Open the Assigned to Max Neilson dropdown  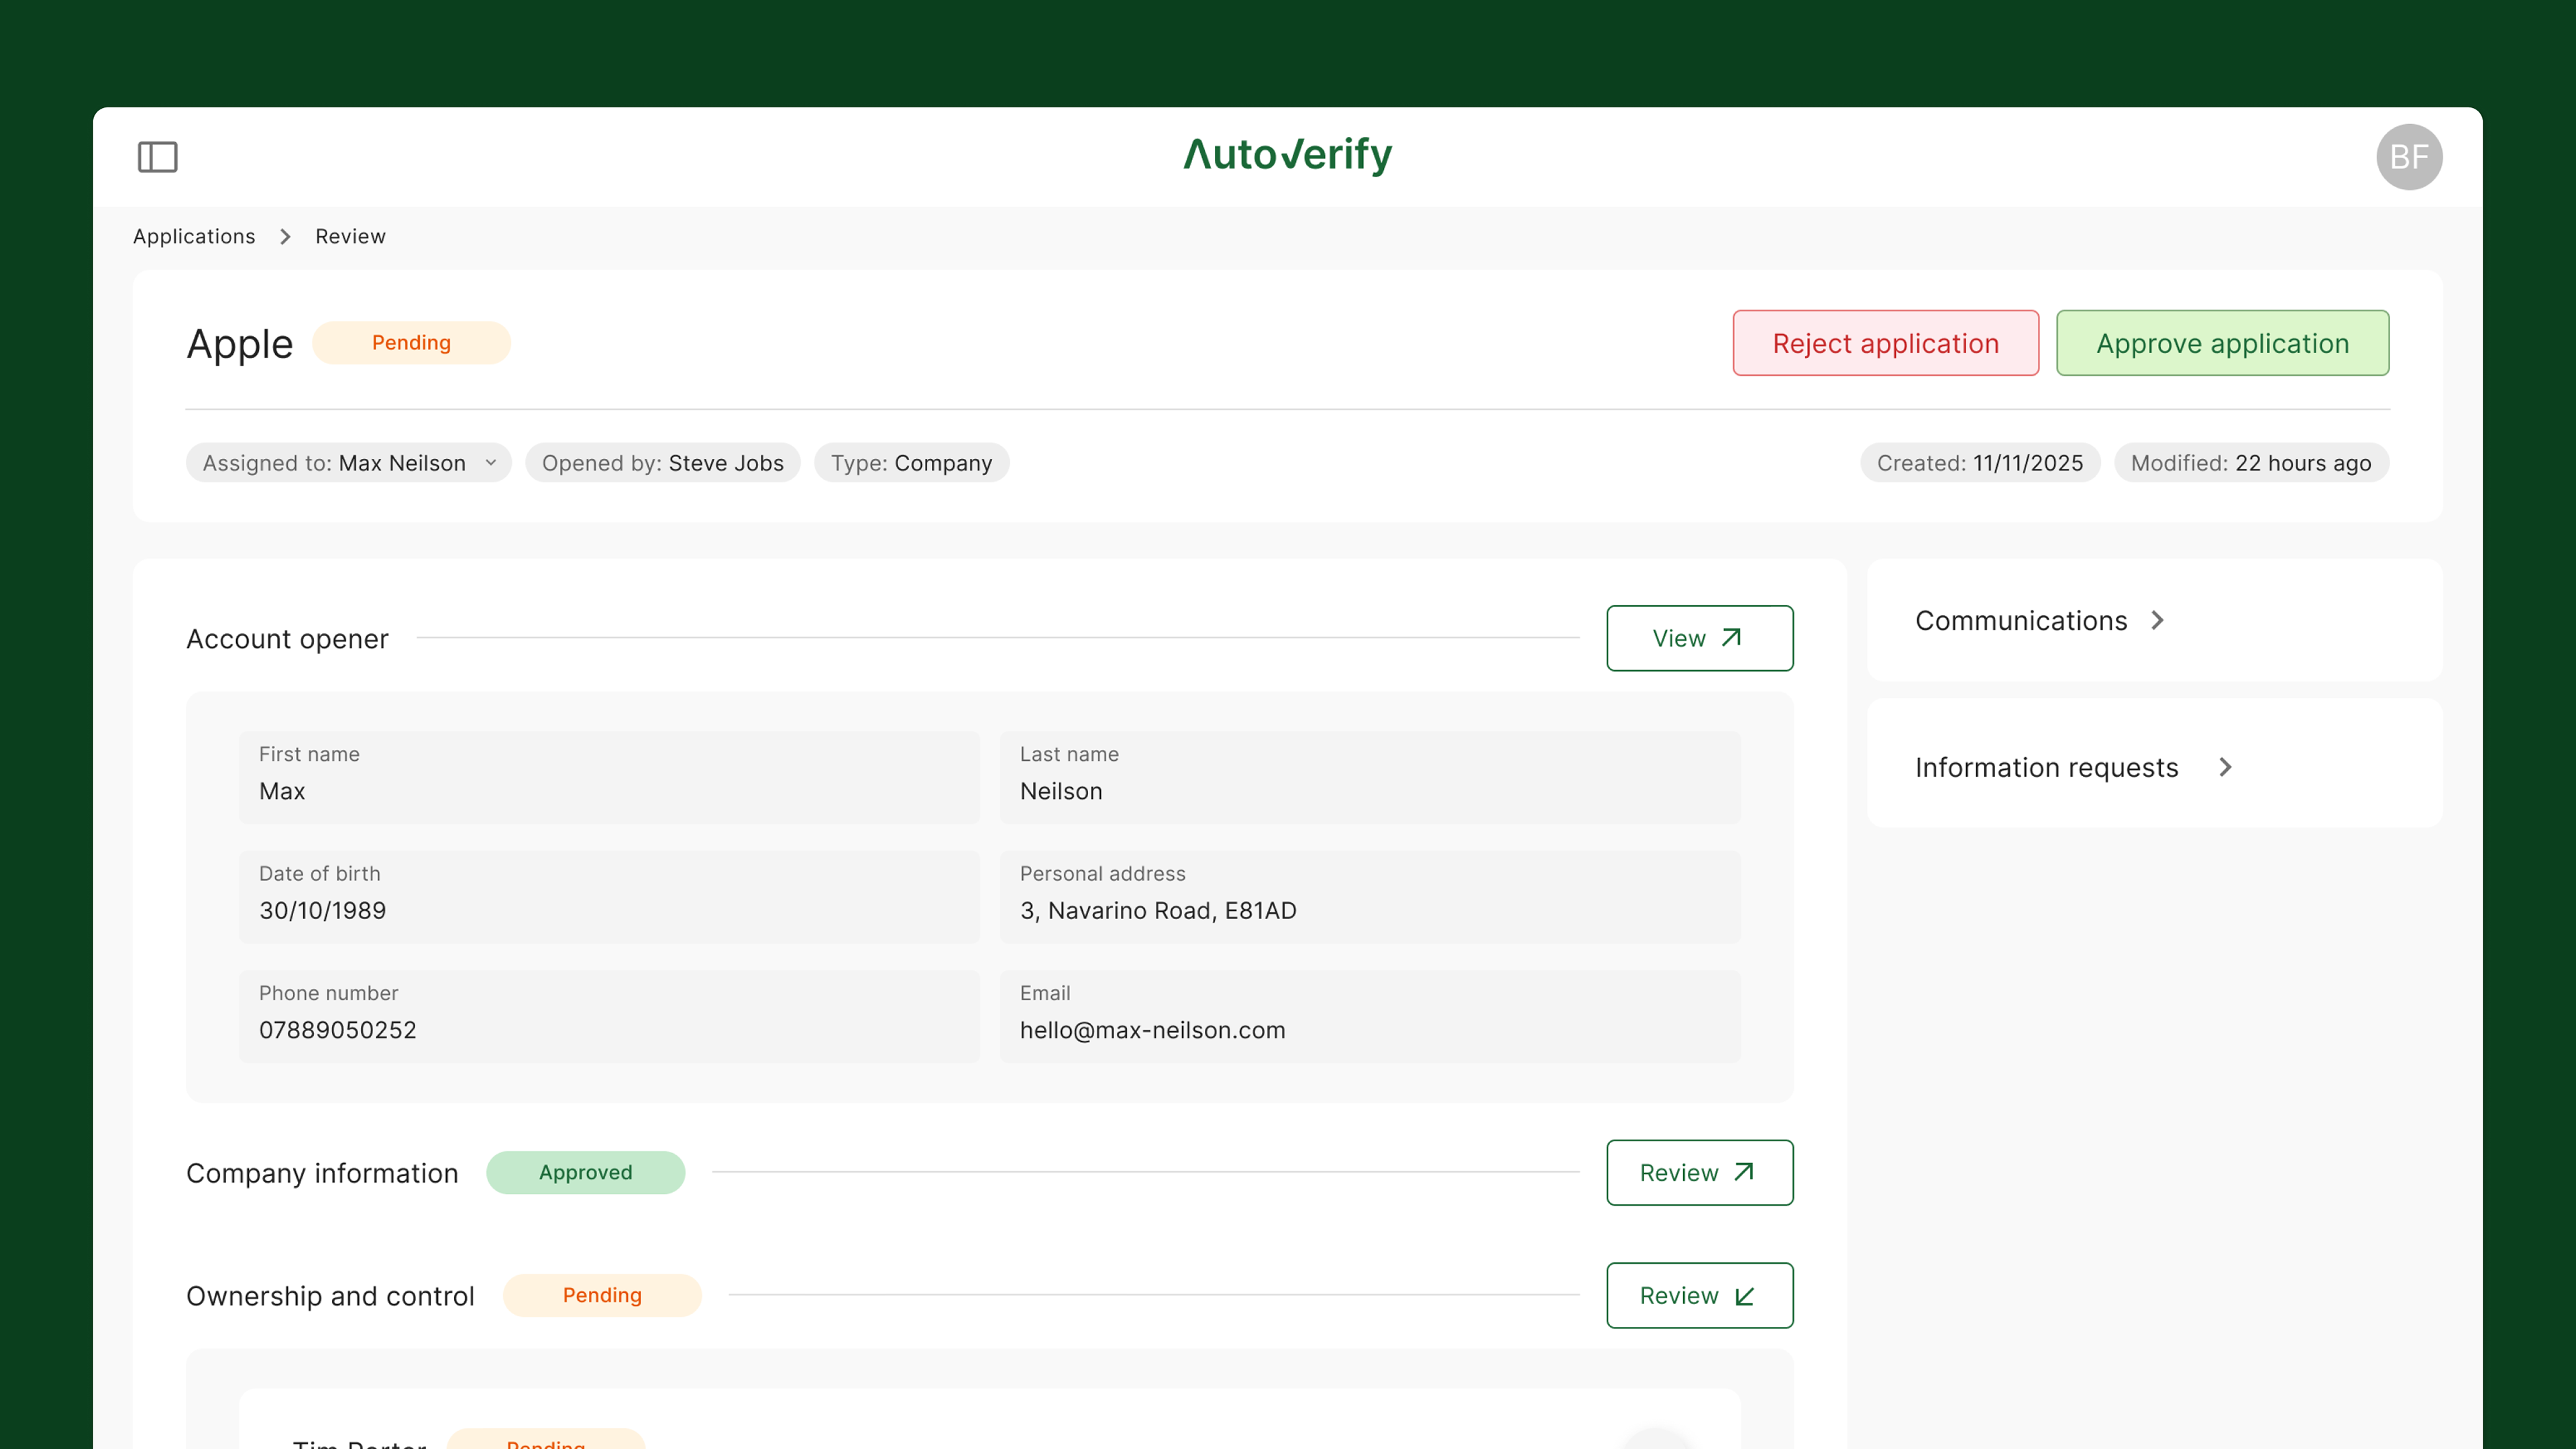348,463
